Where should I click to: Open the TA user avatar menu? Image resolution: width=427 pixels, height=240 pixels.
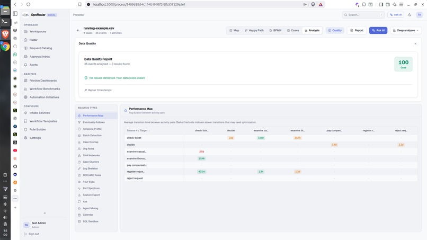coord(419,15)
